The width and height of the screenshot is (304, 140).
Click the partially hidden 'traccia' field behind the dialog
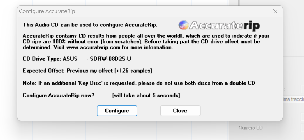293,99
